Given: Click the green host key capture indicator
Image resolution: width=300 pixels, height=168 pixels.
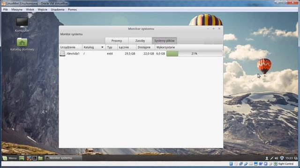Looking at the screenshot, I should 275,164.
